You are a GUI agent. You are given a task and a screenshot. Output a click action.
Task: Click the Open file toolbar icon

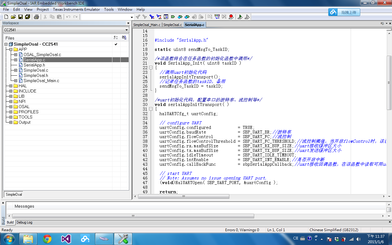click(13, 17)
